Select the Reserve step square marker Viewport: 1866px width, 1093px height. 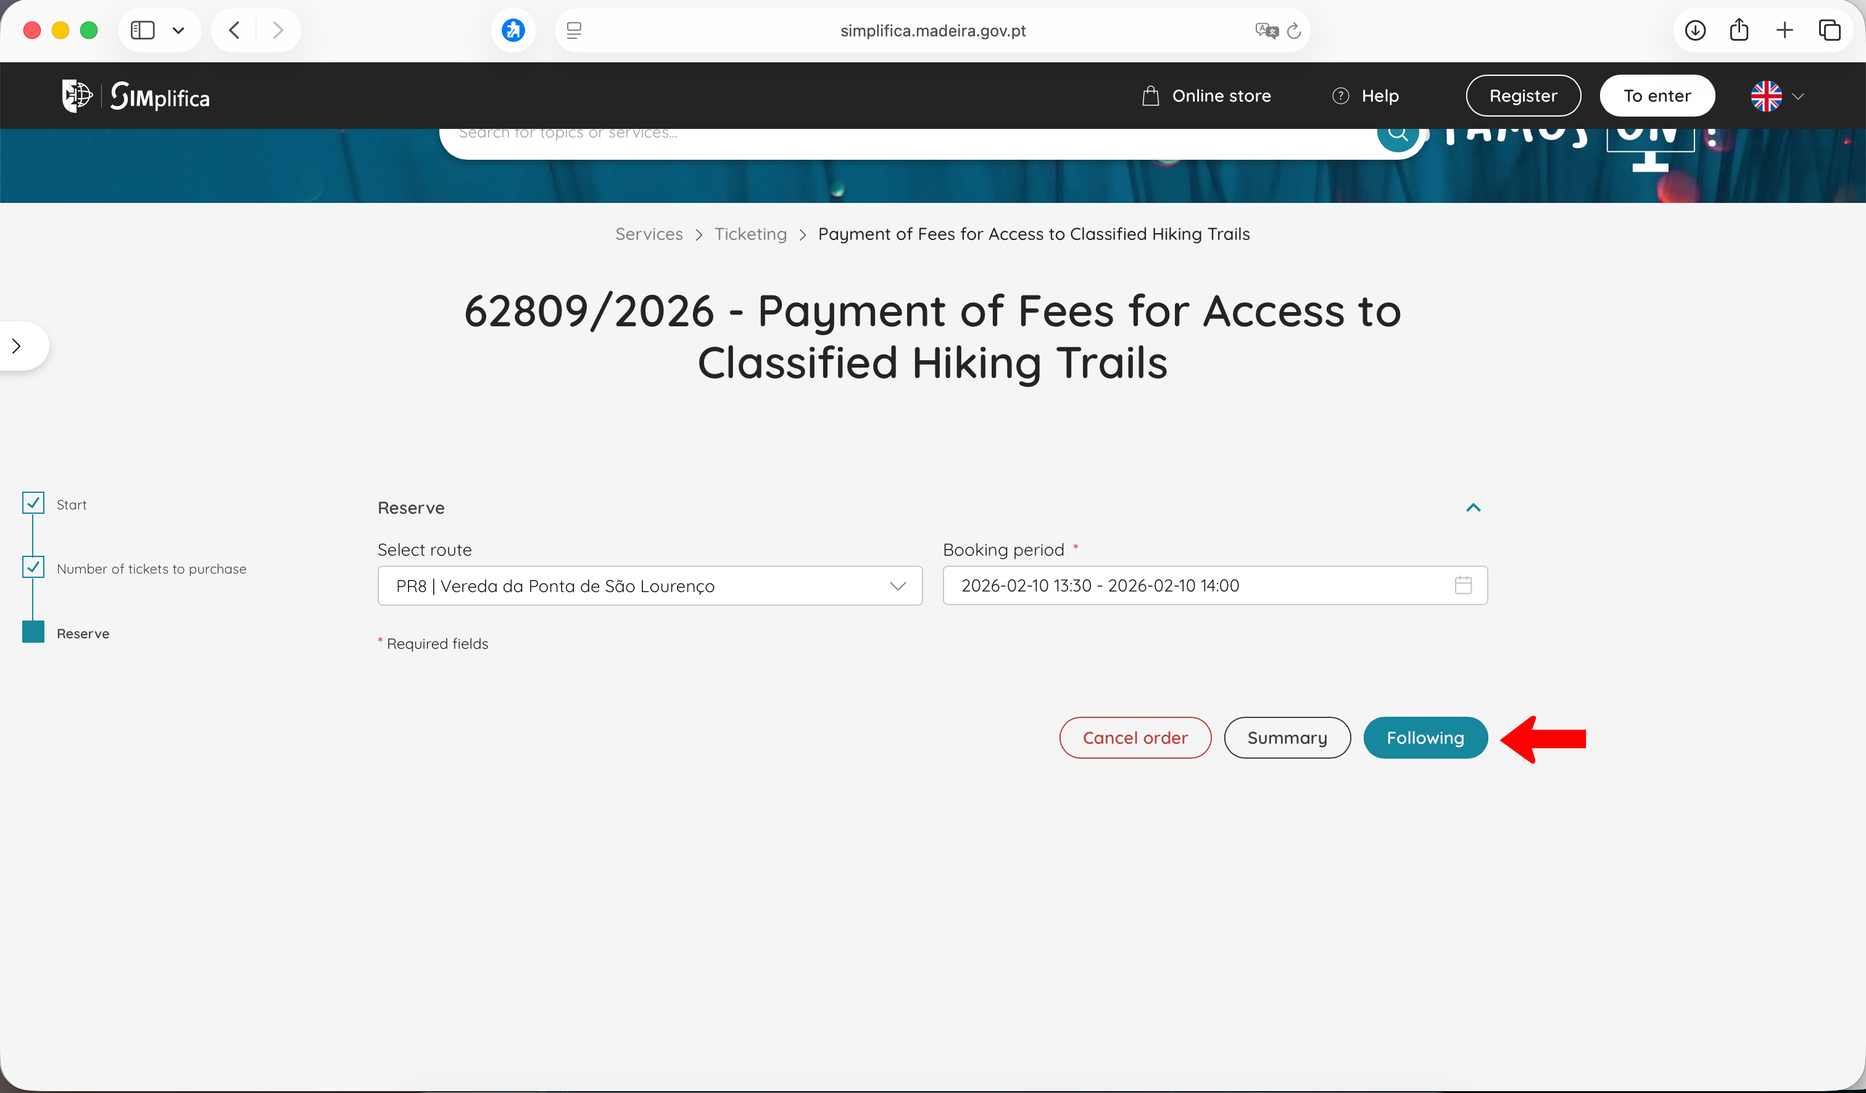33,632
